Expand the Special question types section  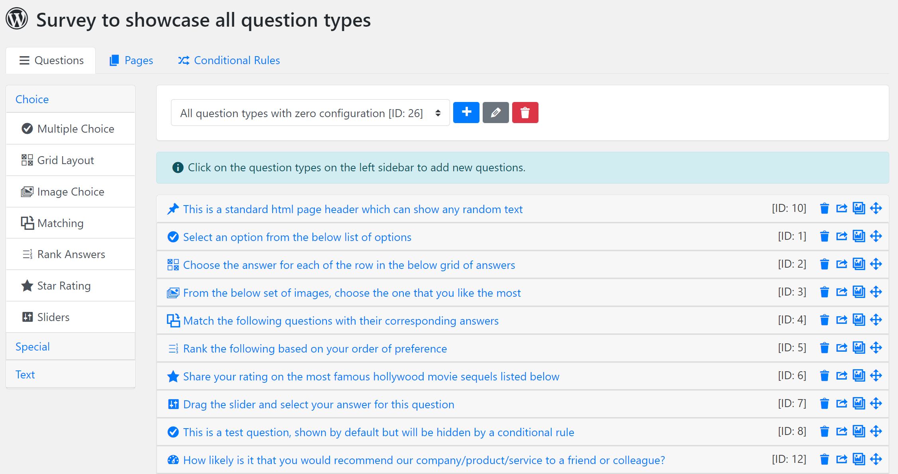(x=33, y=347)
